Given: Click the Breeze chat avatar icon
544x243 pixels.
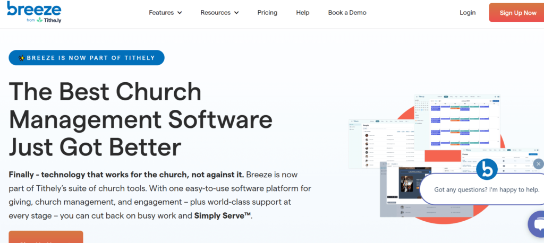Looking at the screenshot, I should [x=487, y=169].
